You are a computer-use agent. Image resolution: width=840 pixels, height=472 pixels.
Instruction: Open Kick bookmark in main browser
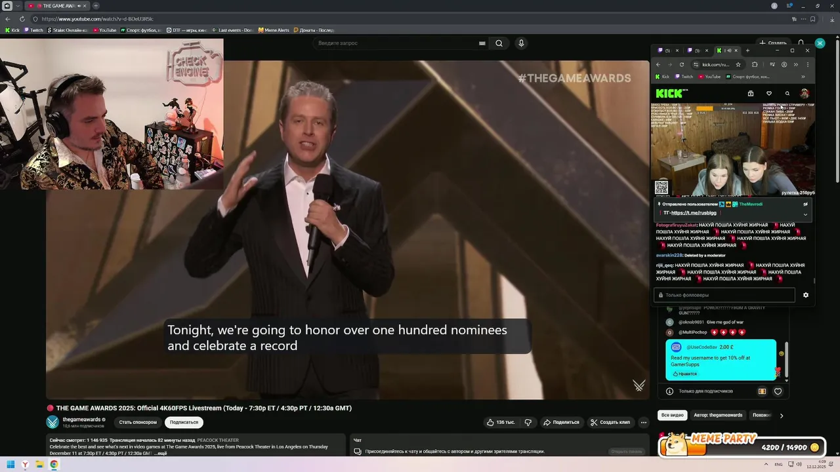coord(12,30)
